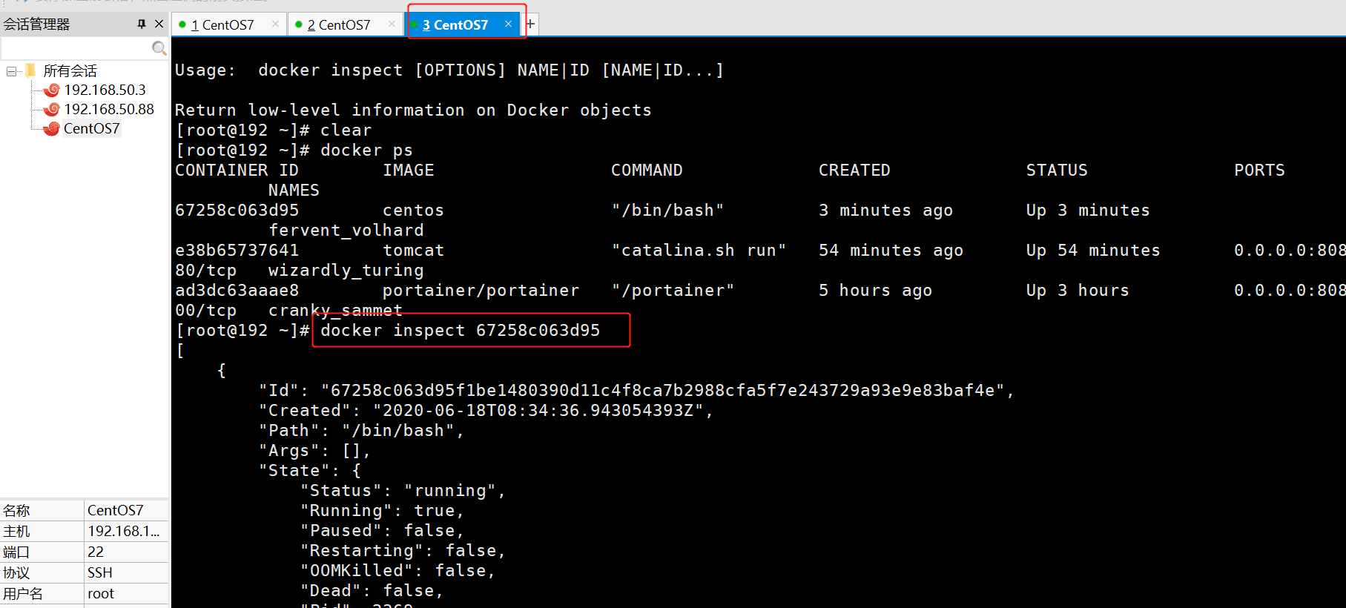This screenshot has width=1346, height=608.
Task: Close the 1 CentOS7 tab
Action: click(x=275, y=24)
